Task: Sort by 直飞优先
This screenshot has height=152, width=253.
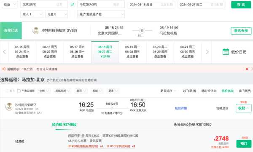Action: [x=245, y=91]
